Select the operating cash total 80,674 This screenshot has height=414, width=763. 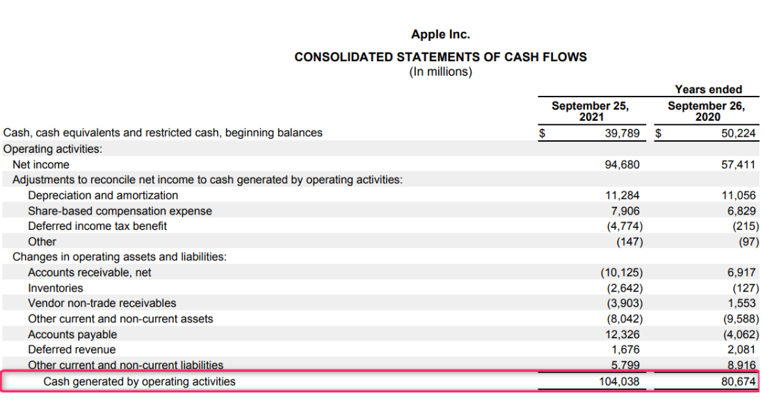pyautogui.click(x=738, y=381)
